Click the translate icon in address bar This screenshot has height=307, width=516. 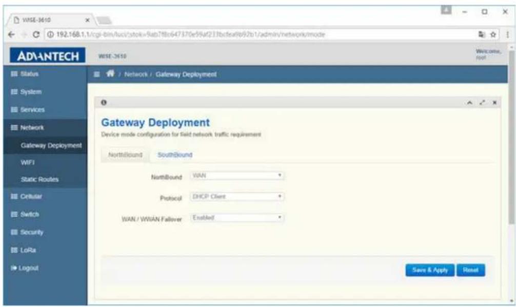pyautogui.click(x=482, y=34)
